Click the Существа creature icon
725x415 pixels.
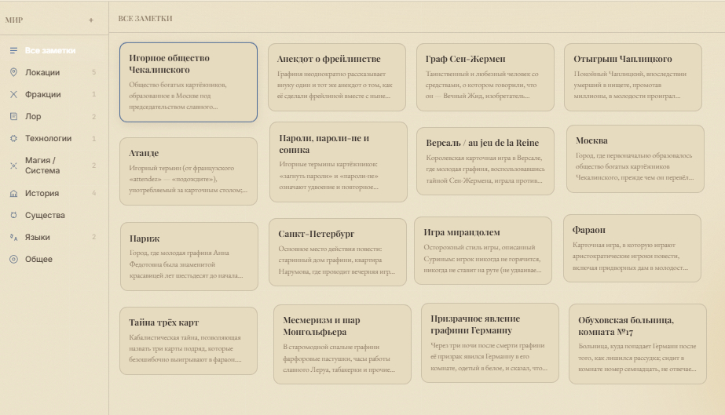(14, 215)
